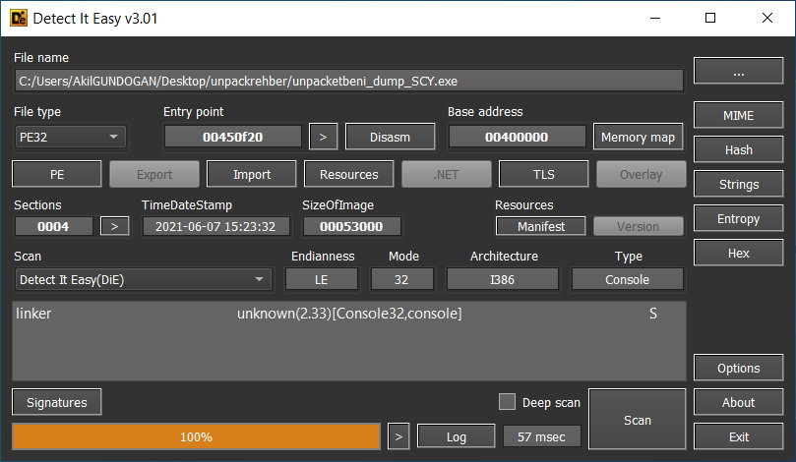Open the TLS viewer
The width and height of the screenshot is (796, 462).
(544, 174)
